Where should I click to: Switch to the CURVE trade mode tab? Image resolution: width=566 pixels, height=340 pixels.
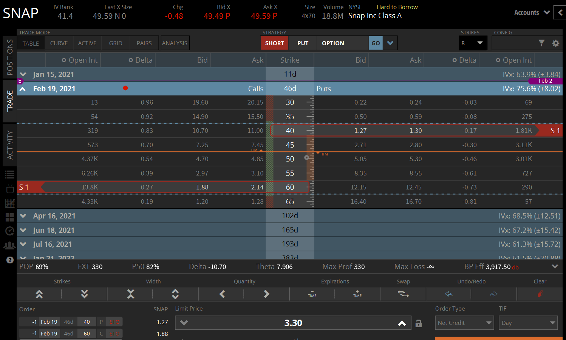(59, 43)
